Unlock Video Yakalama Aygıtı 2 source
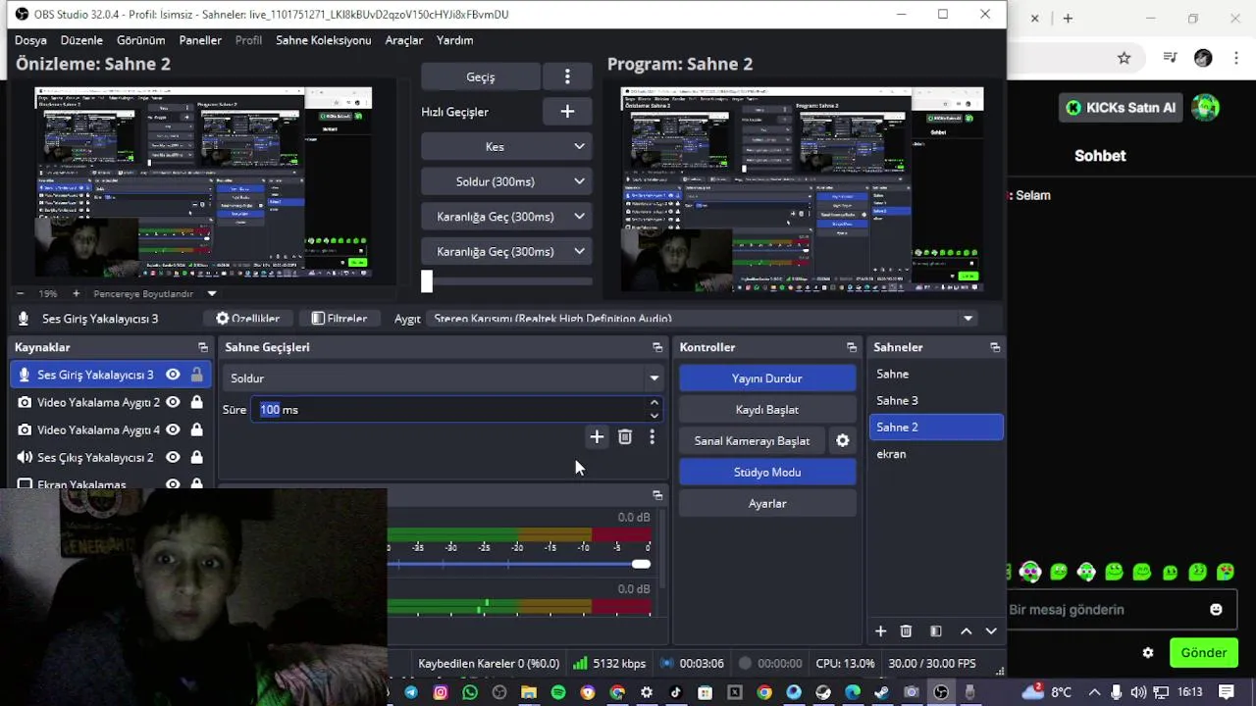 (197, 402)
